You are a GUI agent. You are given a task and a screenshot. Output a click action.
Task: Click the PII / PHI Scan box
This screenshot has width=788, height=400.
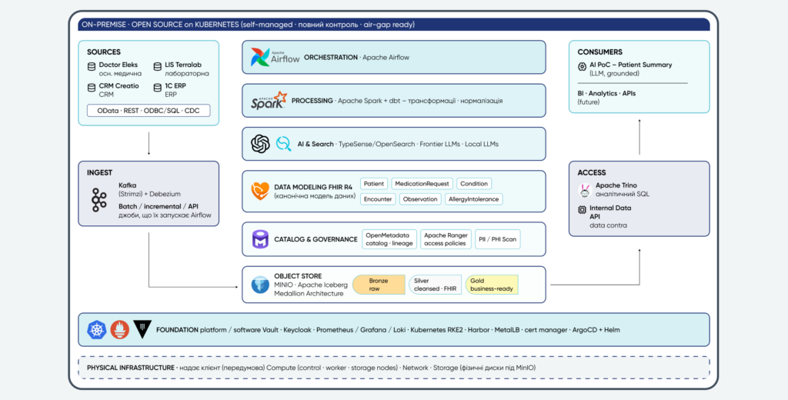pyautogui.click(x=498, y=239)
